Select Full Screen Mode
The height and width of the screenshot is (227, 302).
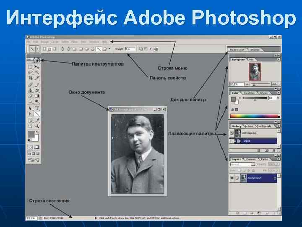38,154
